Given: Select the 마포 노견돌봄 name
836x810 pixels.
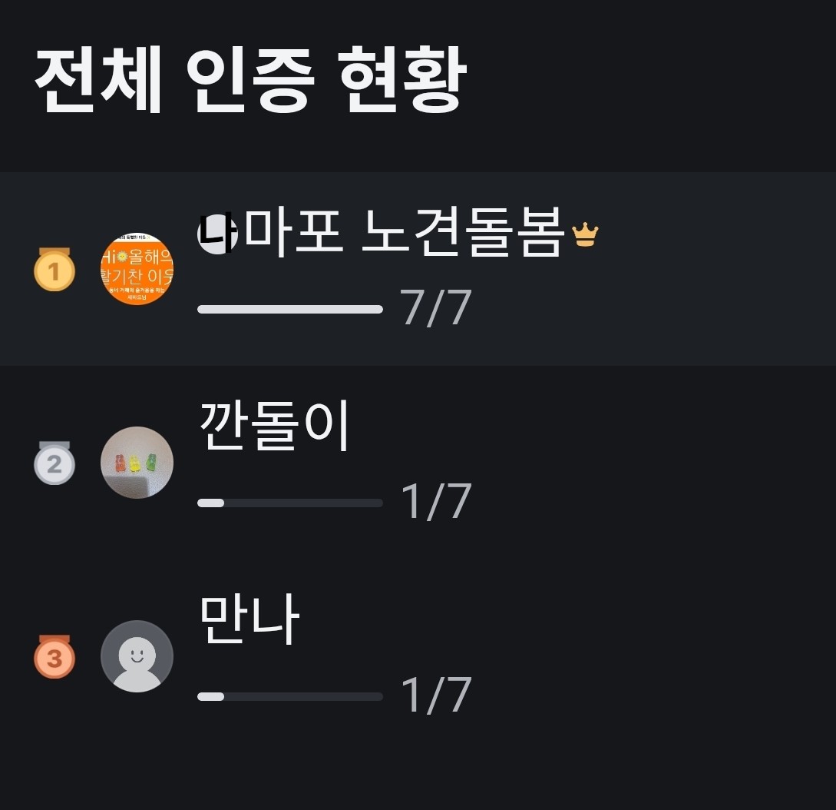Looking at the screenshot, I should click(x=405, y=233).
